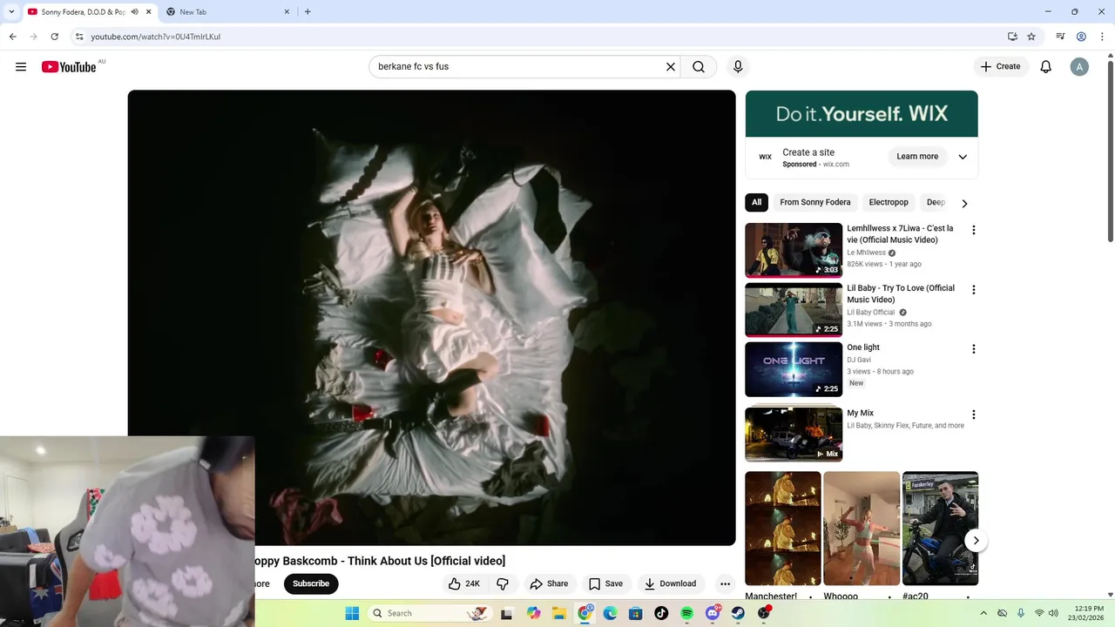Viewport: 1115px width, 627px height.
Task: Click the Create button
Action: 1001,67
